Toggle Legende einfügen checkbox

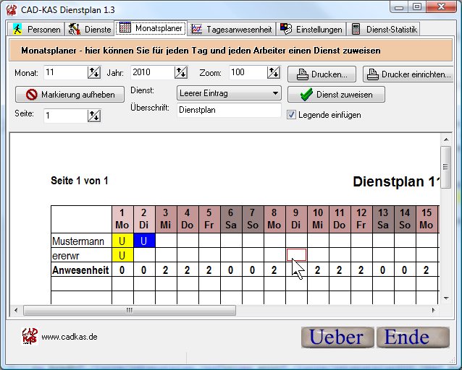(x=292, y=114)
